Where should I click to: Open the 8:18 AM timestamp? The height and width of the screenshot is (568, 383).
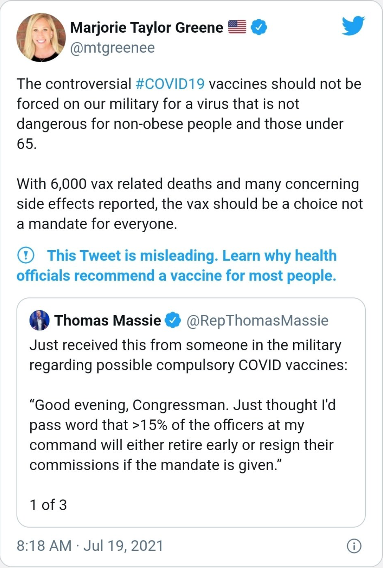tap(44, 546)
